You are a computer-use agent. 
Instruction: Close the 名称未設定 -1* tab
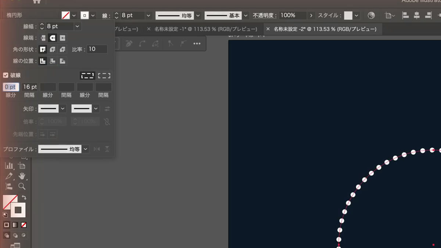point(149,29)
